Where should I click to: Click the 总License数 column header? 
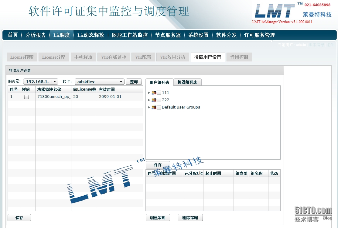[x=84, y=89]
